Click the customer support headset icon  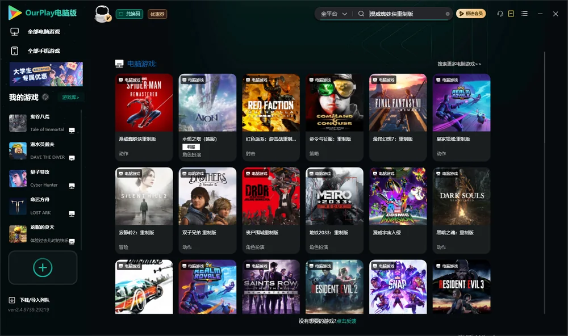[500, 14]
